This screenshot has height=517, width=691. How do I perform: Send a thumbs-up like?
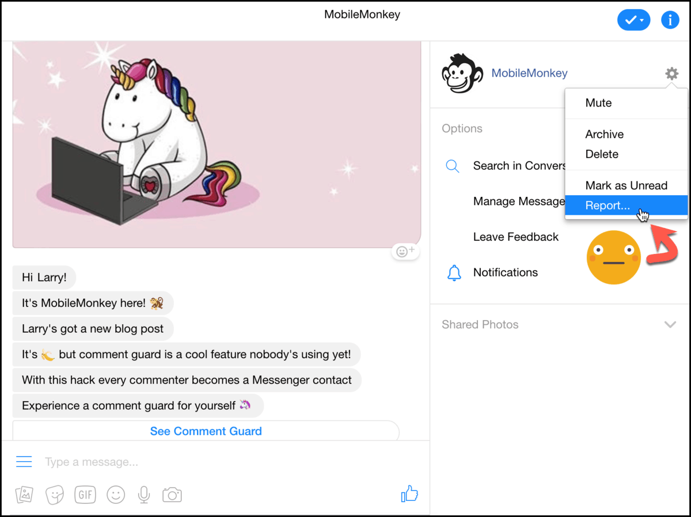[409, 494]
